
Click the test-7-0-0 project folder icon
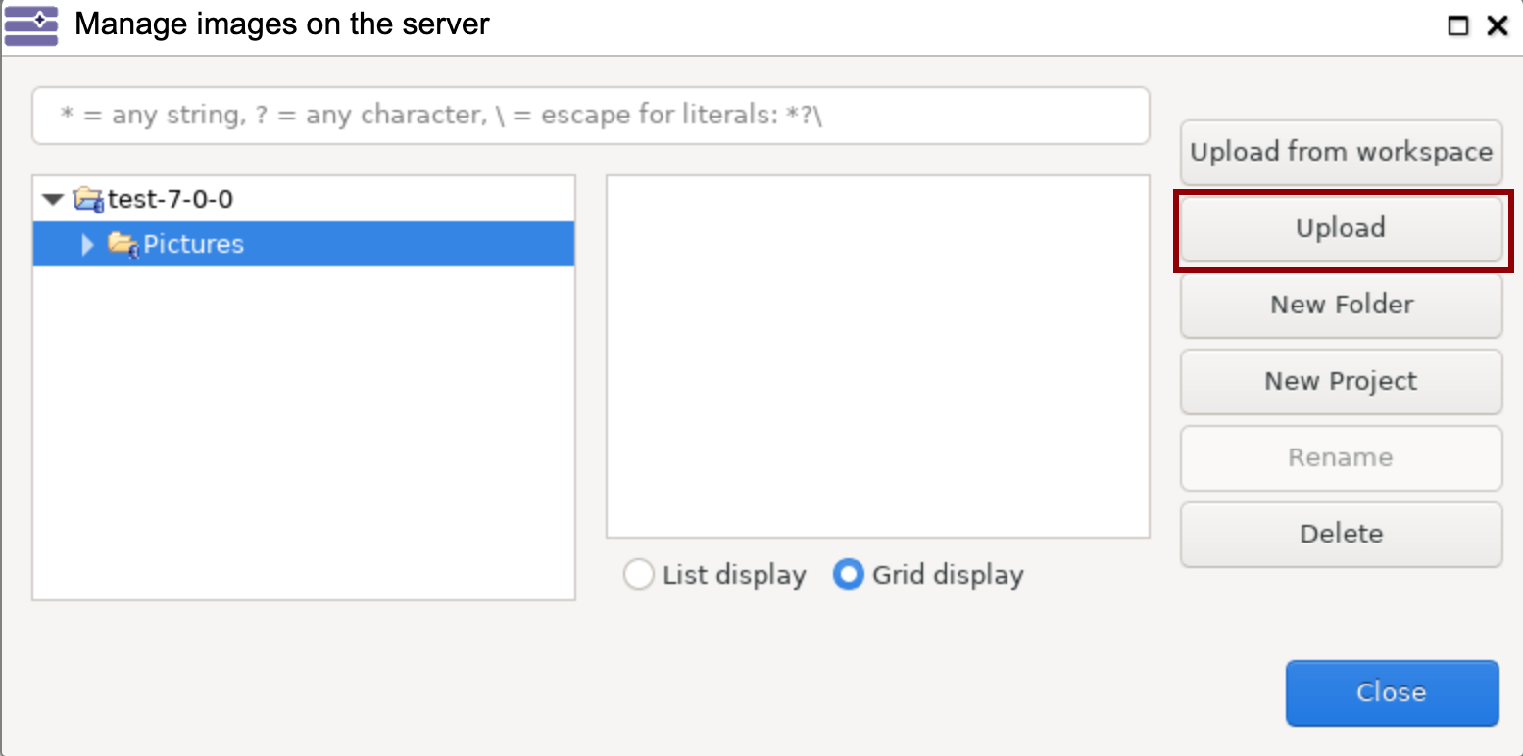point(88,200)
